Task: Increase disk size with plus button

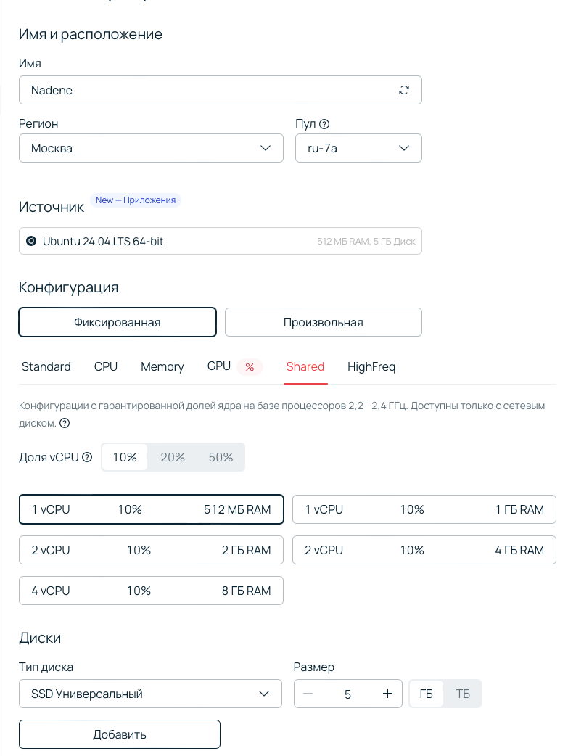Action: click(x=387, y=694)
